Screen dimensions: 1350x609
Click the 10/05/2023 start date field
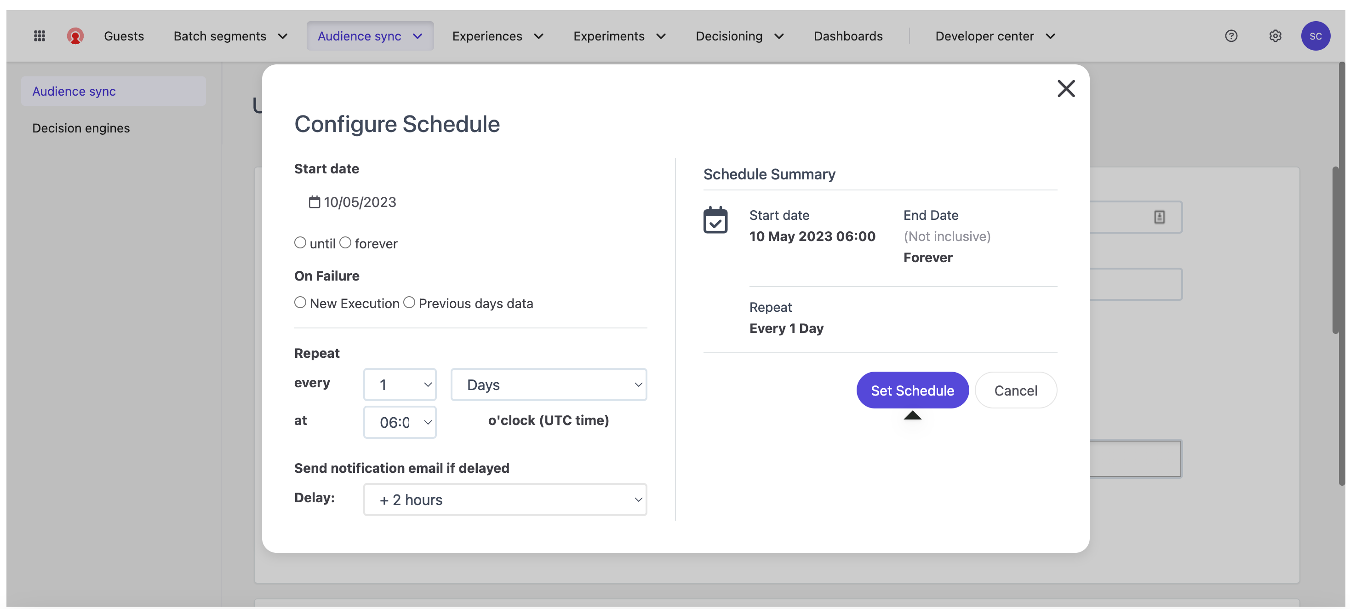point(360,202)
